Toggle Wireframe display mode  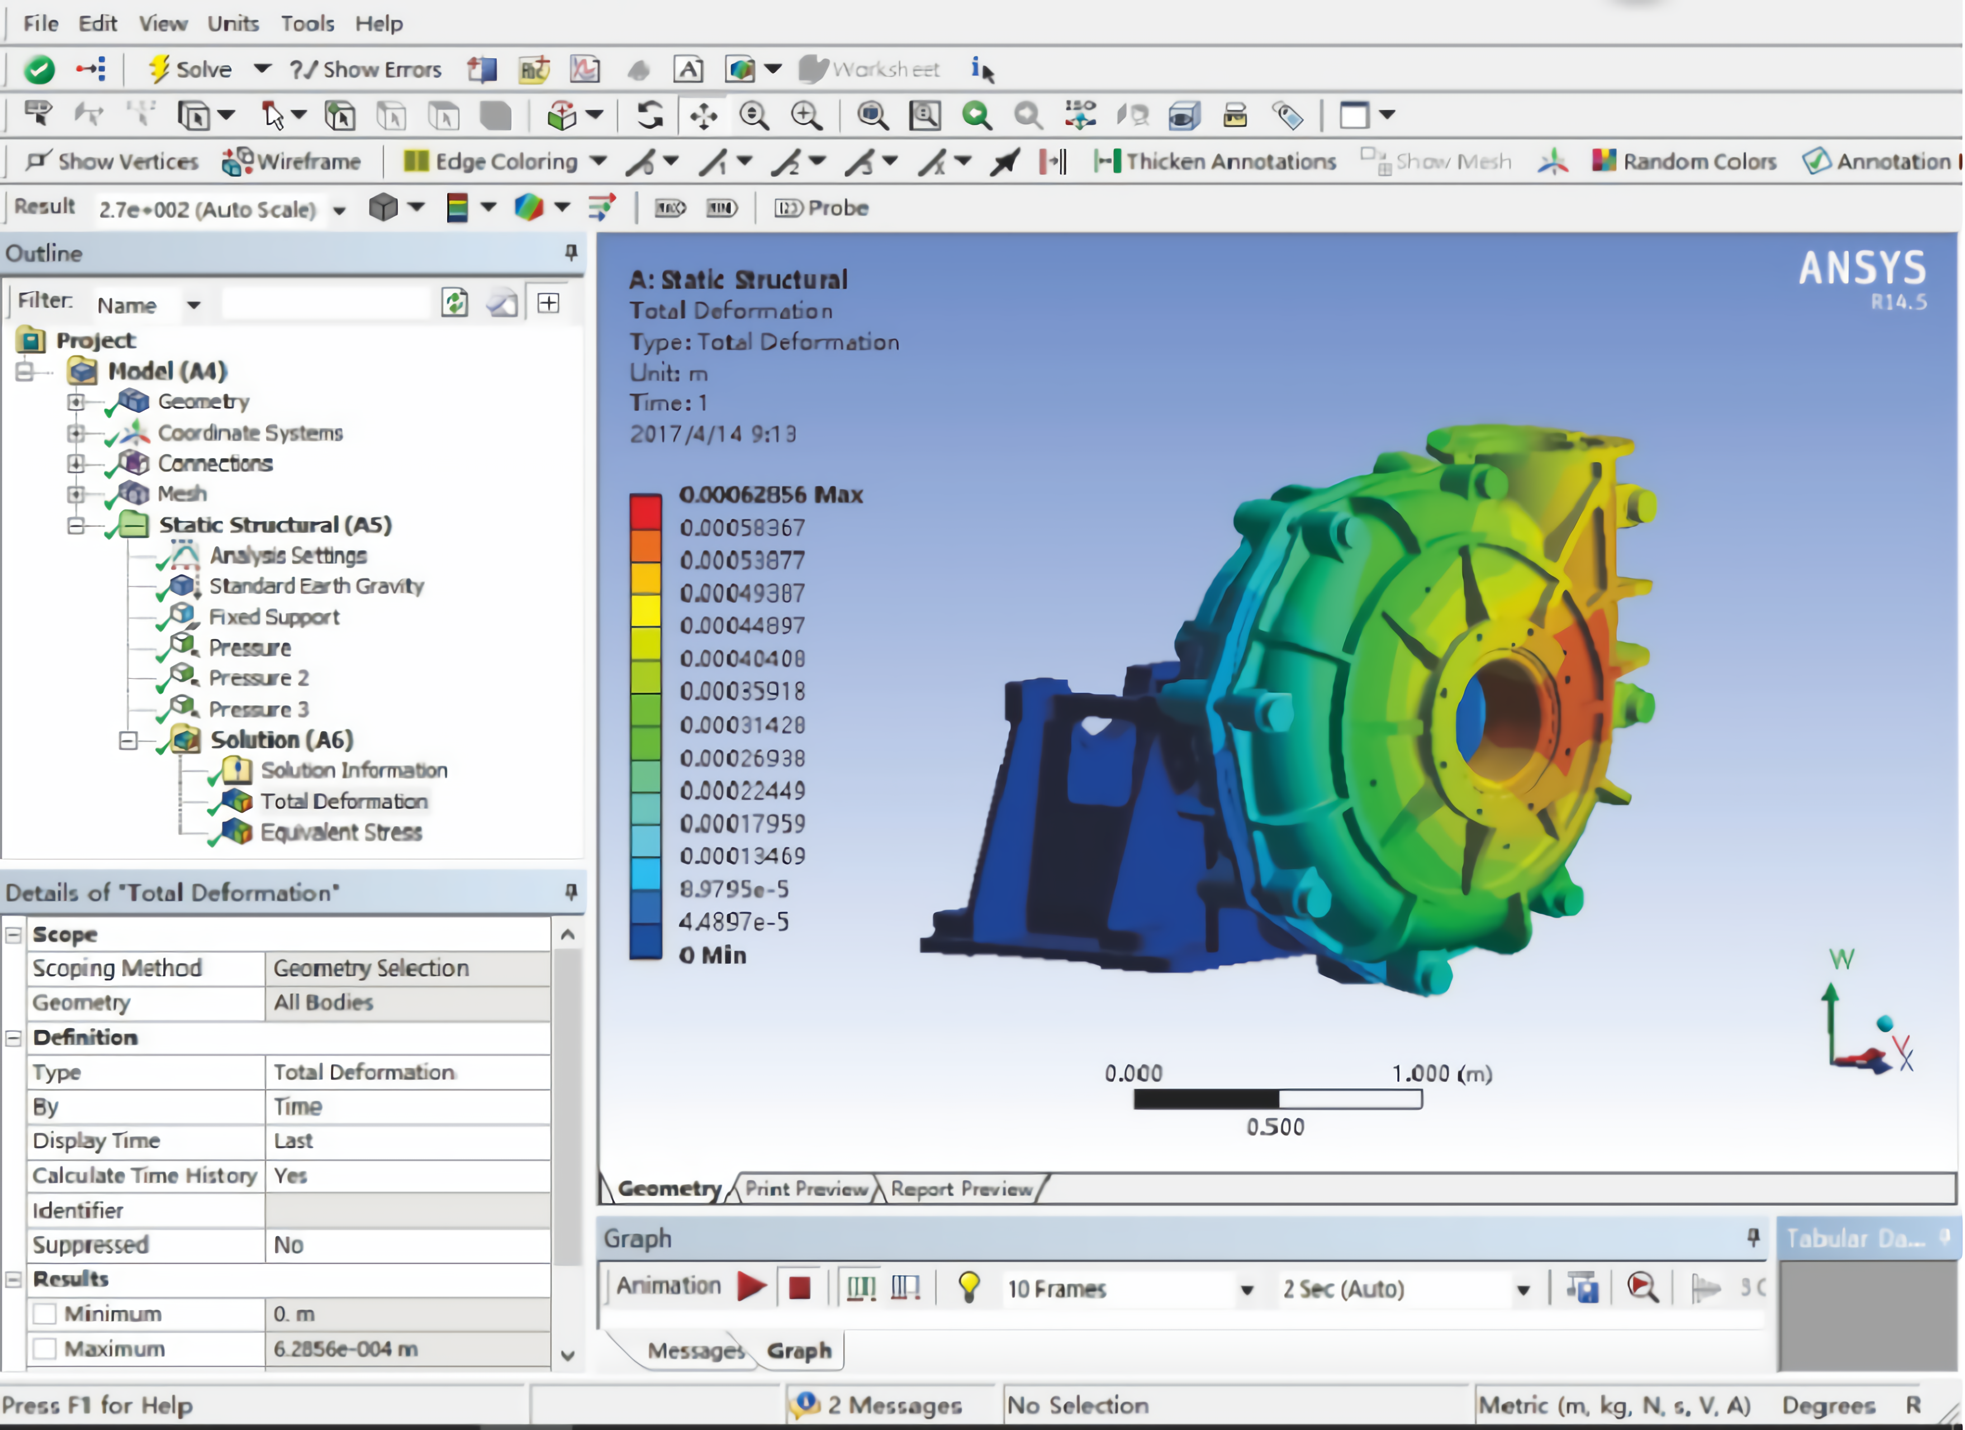[x=291, y=162]
